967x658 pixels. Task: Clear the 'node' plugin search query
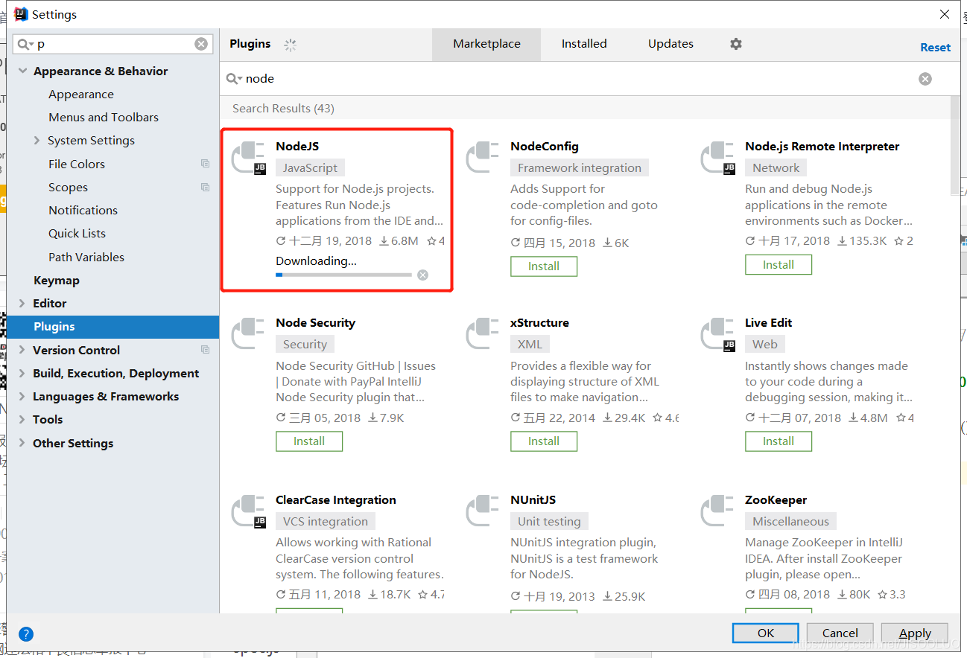coord(925,79)
